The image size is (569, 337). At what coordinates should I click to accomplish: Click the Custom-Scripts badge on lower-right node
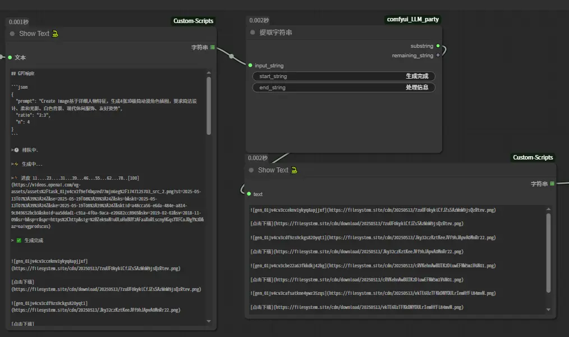tap(533, 157)
